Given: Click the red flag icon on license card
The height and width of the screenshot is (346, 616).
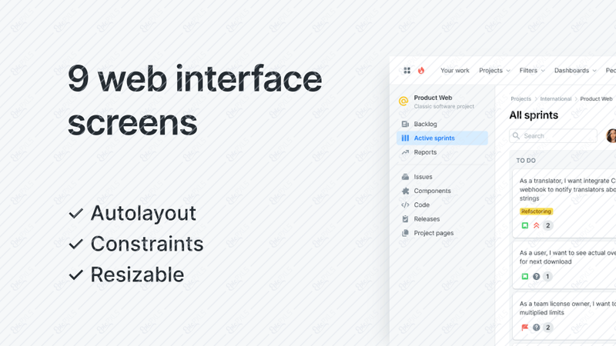Looking at the screenshot, I should [x=525, y=328].
